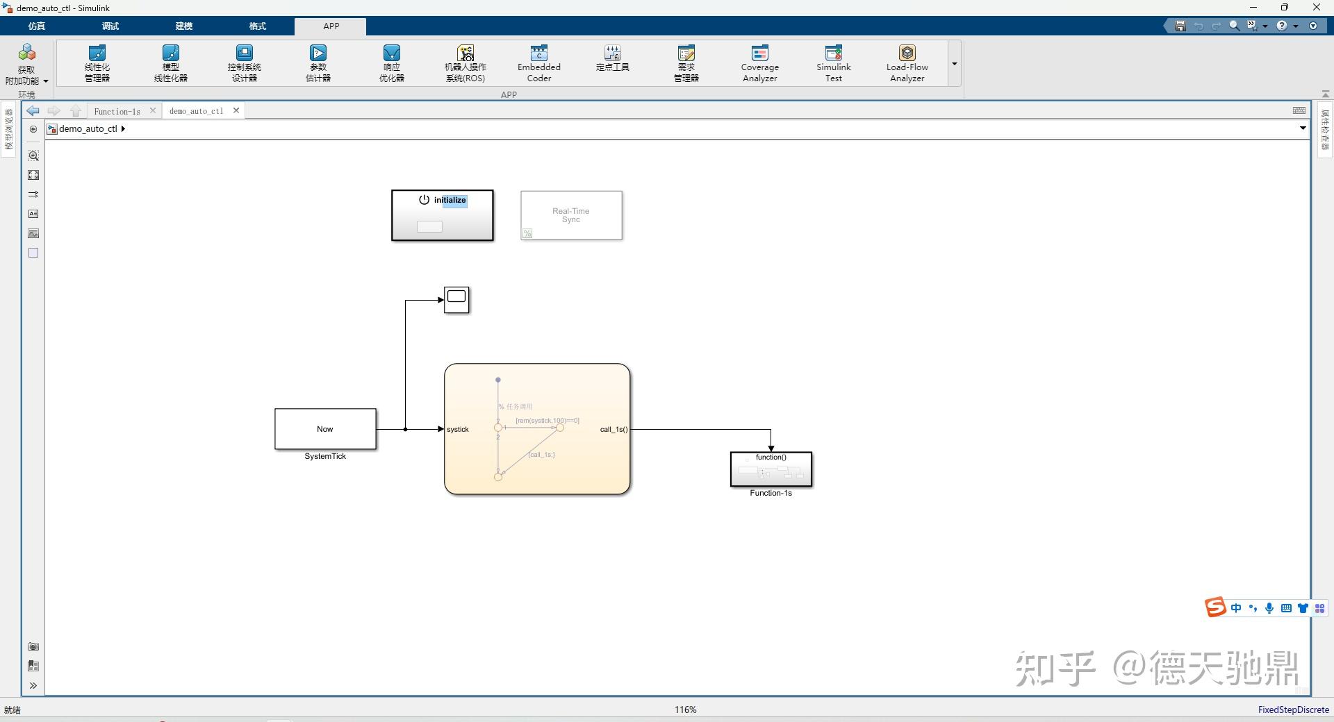Close the demo_auto_ctl tab
Screen dimensions: 1334x722
(x=236, y=110)
